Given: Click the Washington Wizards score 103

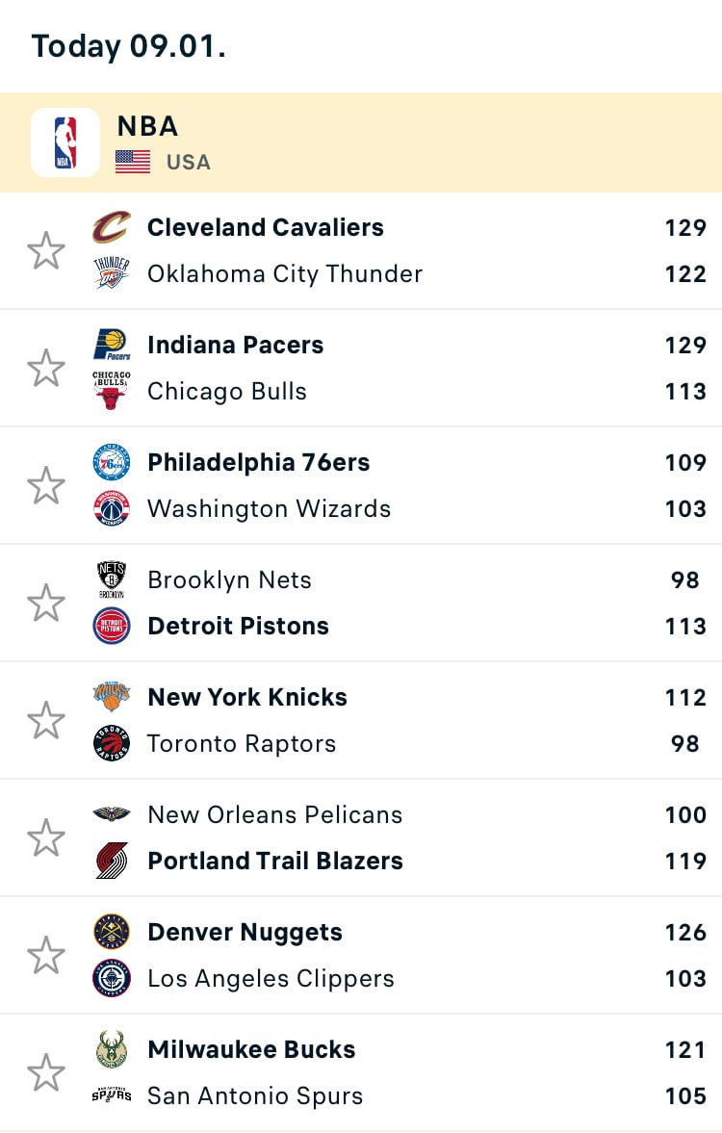Looking at the screenshot, I should click(x=685, y=508).
